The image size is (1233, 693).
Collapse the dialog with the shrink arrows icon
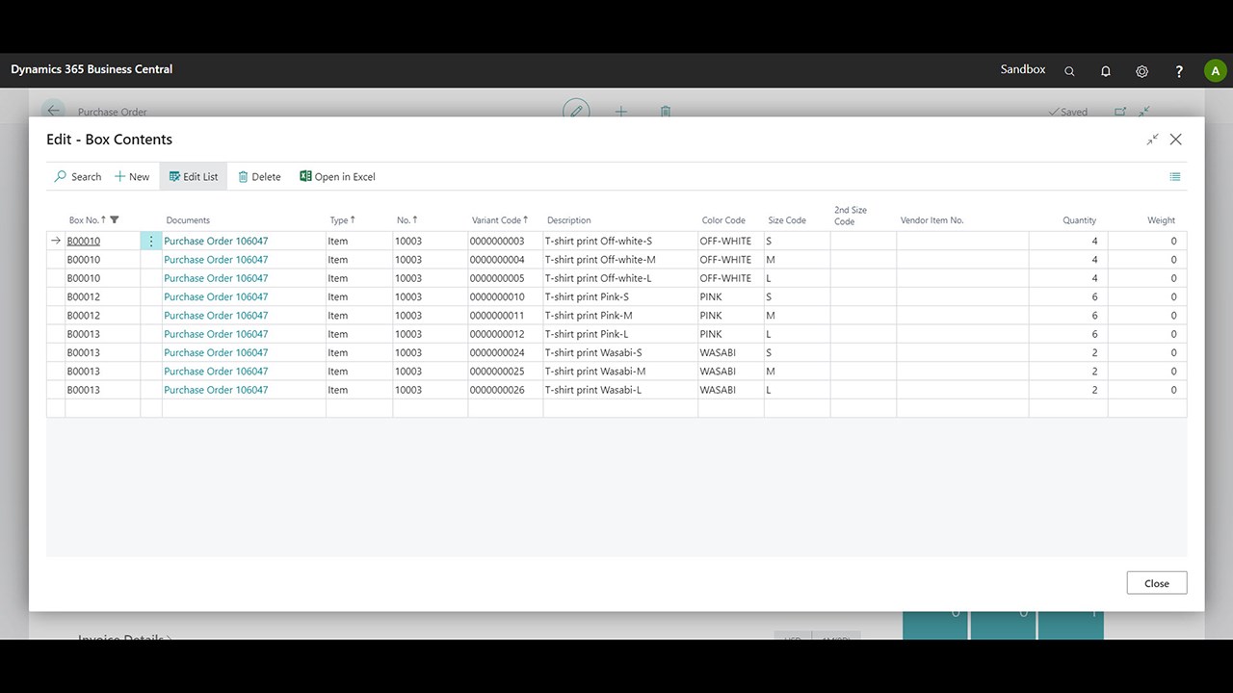pos(1152,140)
